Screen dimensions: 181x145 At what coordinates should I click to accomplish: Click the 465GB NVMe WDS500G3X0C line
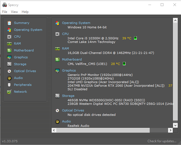[106, 100]
